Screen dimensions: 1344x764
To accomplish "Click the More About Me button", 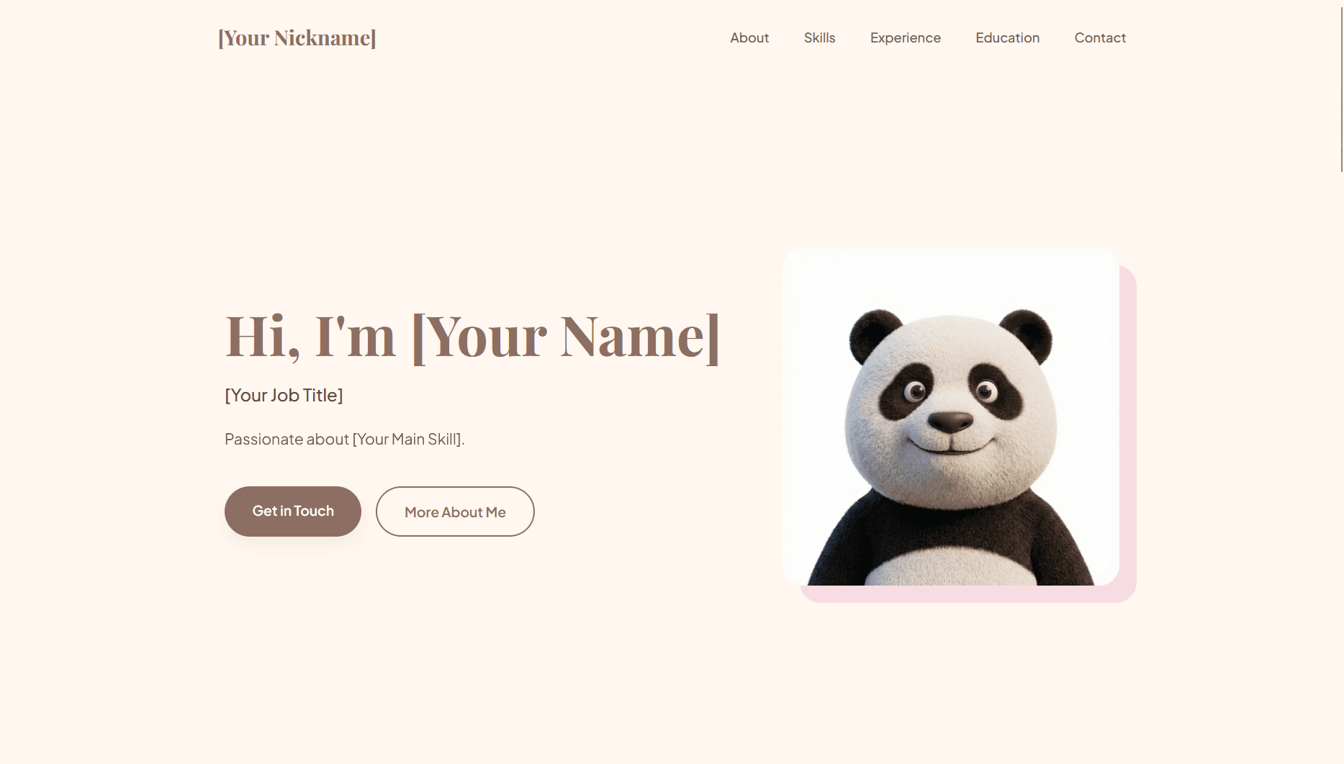I will click(x=455, y=511).
